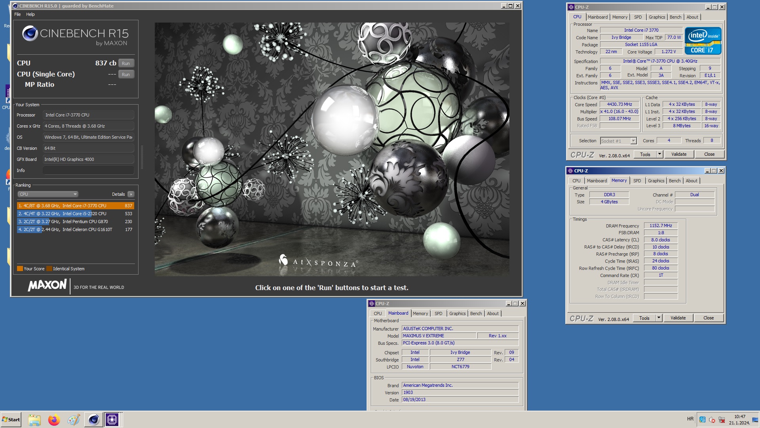Open Socket #1 selection dropdown
The width and height of the screenshot is (760, 428).
tap(618, 141)
